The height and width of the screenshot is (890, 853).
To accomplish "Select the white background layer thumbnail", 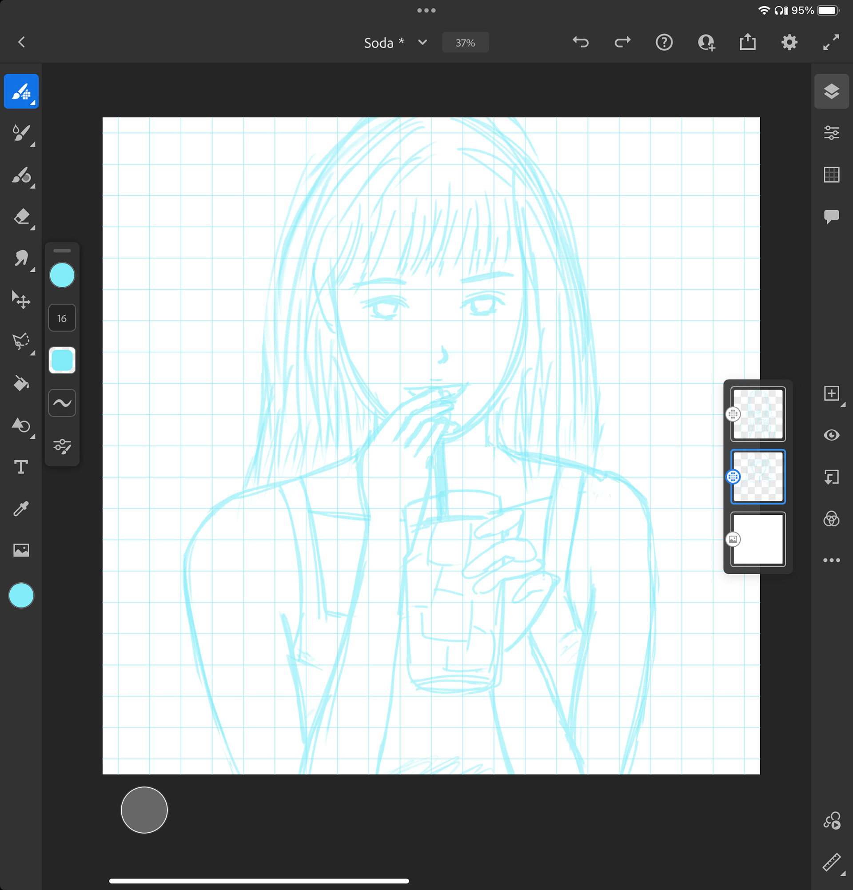I will coord(757,540).
